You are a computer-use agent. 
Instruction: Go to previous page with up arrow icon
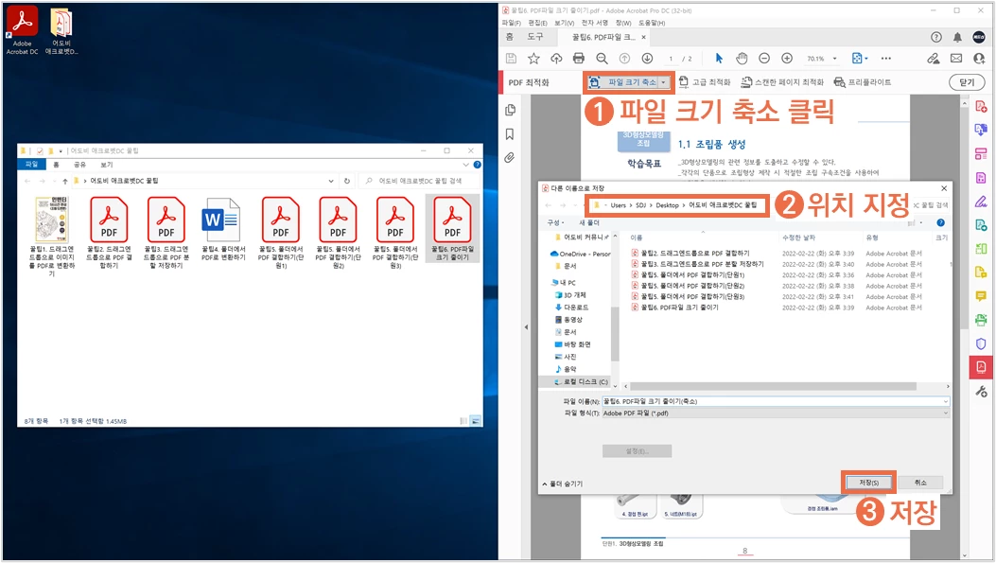(x=624, y=59)
